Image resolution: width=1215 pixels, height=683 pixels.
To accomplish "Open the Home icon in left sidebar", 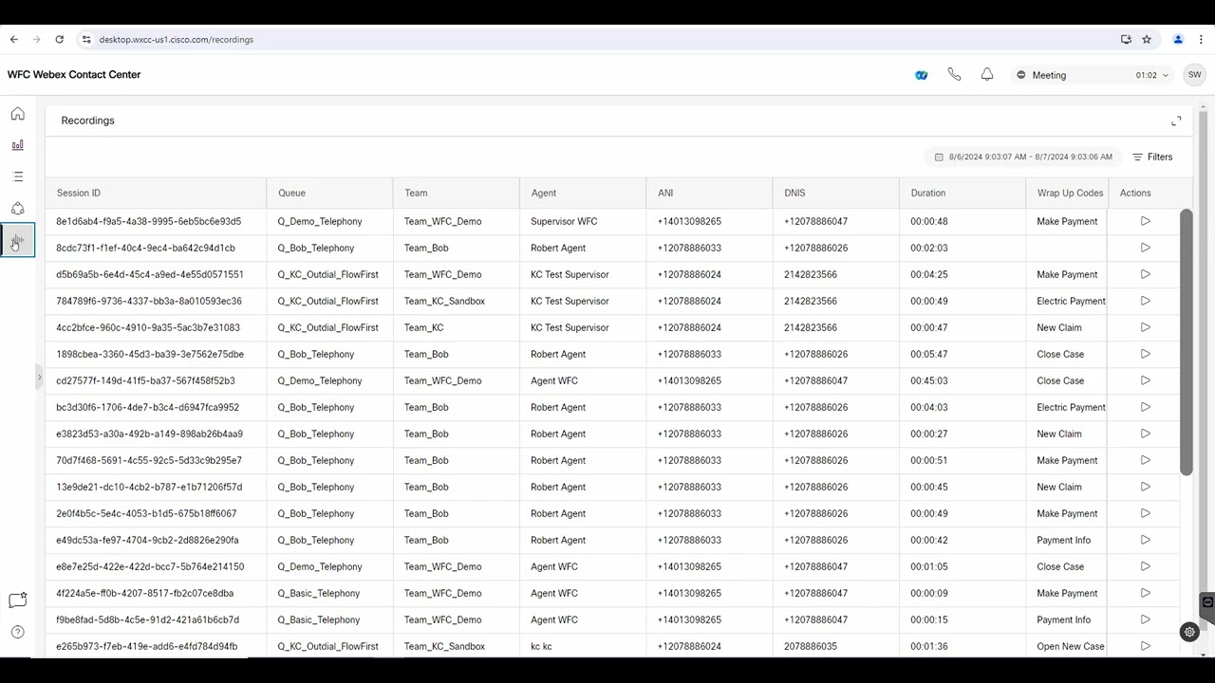I will pyautogui.click(x=17, y=114).
